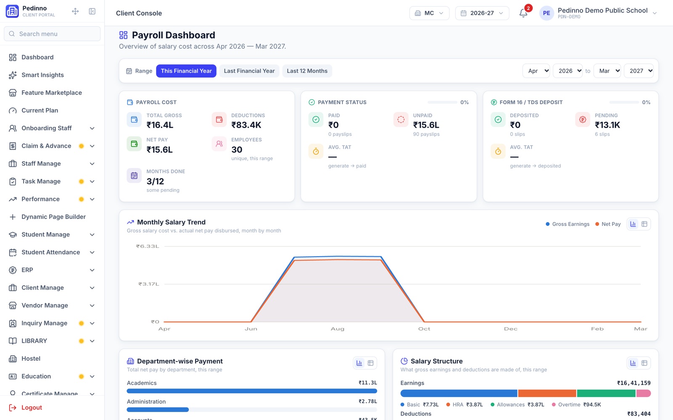Screen dimensions: 673x420
Task: Show Monthly Salary Trend as table view
Action: tap(644, 224)
